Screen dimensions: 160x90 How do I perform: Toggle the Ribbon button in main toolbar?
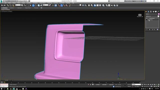click(95, 5)
